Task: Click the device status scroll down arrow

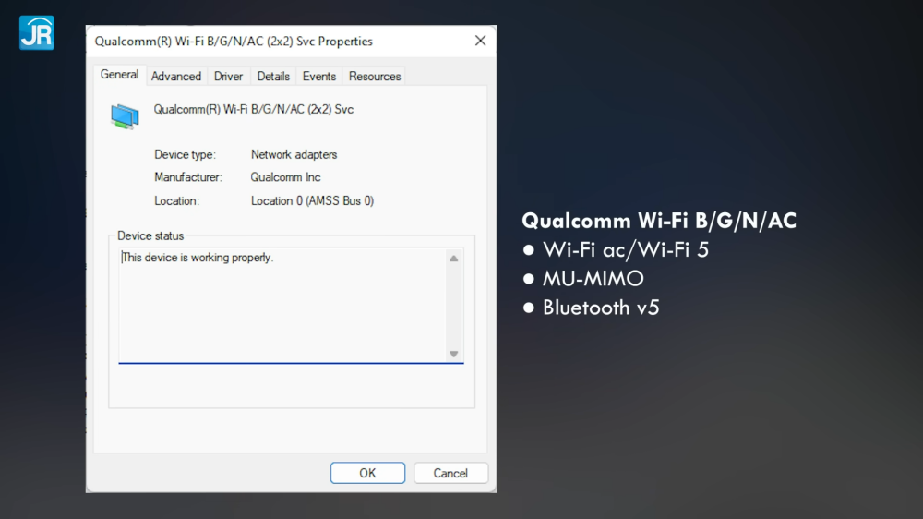Action: (454, 354)
